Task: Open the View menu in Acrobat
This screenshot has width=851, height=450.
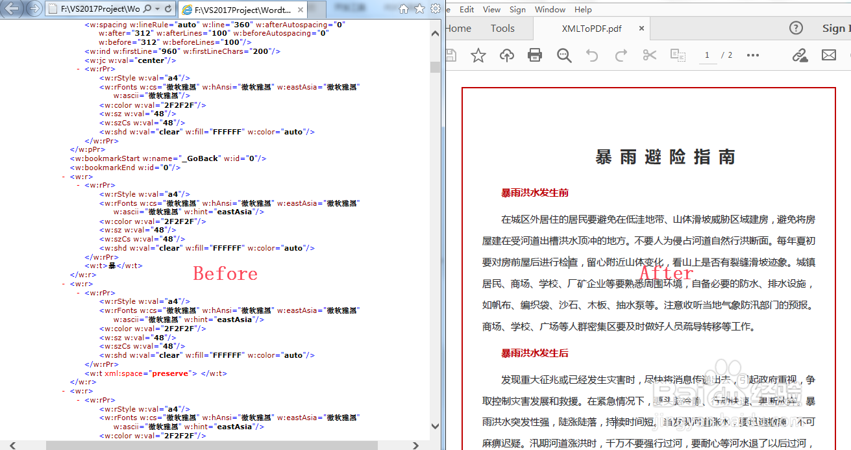Action: tap(491, 9)
